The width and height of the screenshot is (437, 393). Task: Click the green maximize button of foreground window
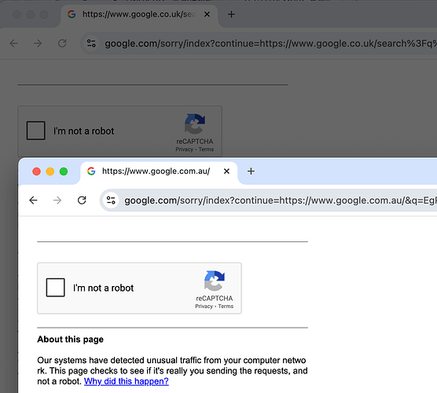[x=64, y=171]
